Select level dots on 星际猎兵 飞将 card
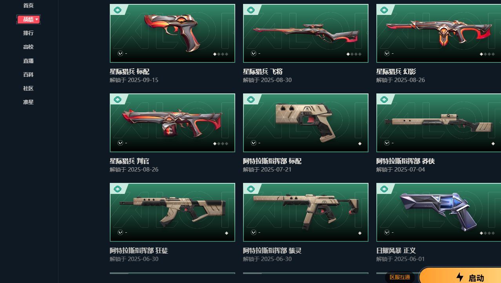The image size is (501, 283). coord(354,54)
